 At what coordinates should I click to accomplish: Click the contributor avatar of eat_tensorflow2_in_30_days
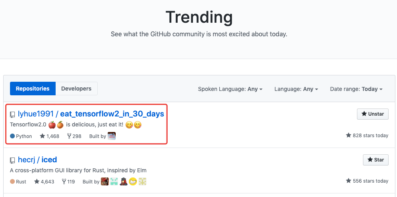pyautogui.click(x=112, y=136)
